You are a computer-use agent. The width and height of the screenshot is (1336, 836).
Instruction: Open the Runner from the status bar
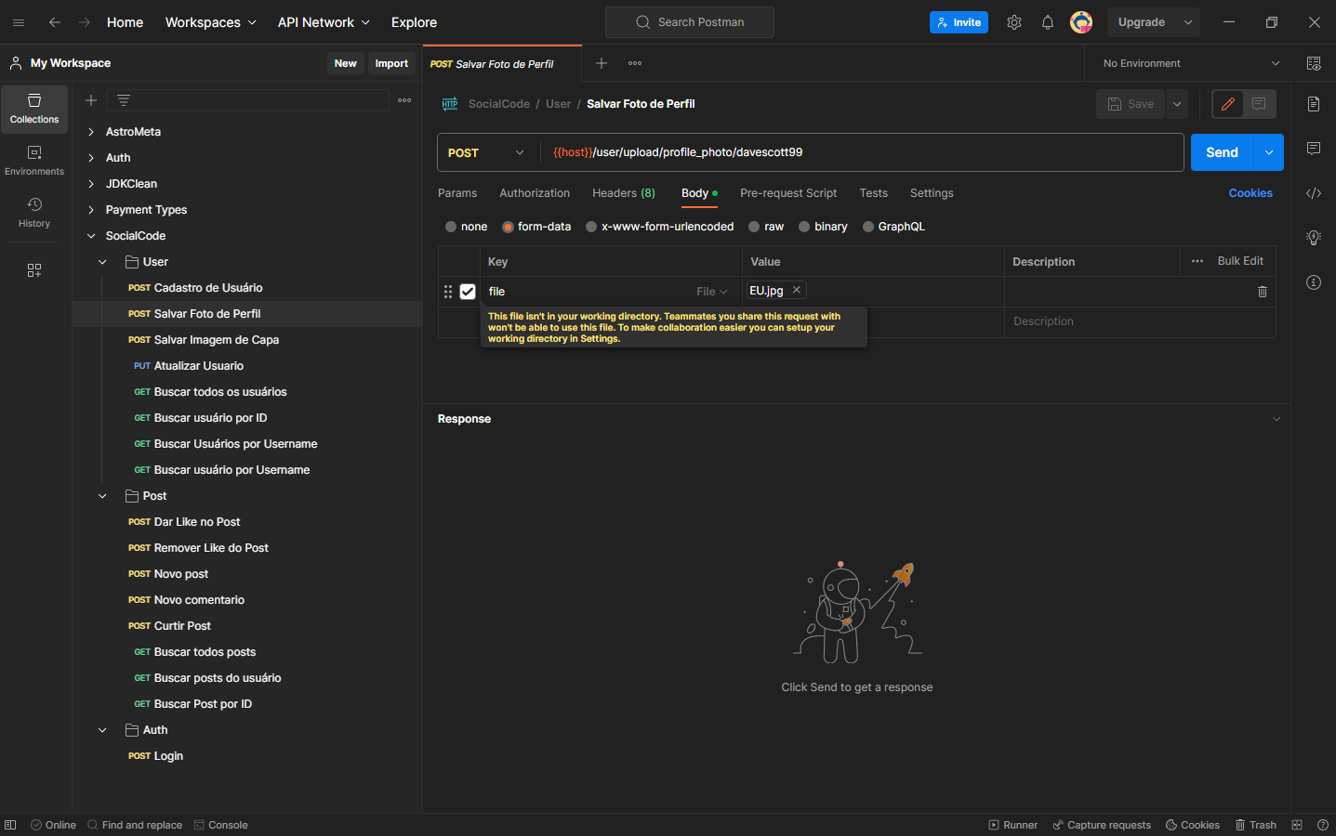tap(1012, 825)
